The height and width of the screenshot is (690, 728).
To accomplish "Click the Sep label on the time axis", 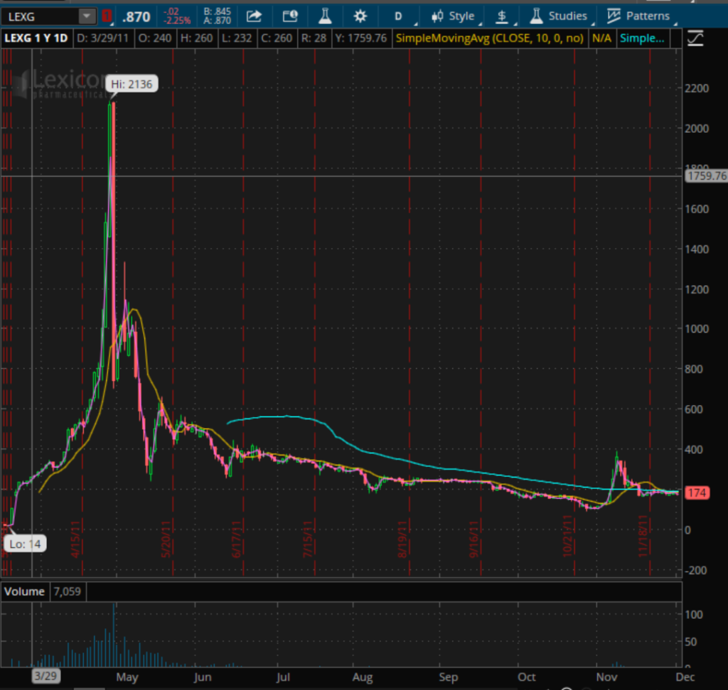I will [449, 677].
